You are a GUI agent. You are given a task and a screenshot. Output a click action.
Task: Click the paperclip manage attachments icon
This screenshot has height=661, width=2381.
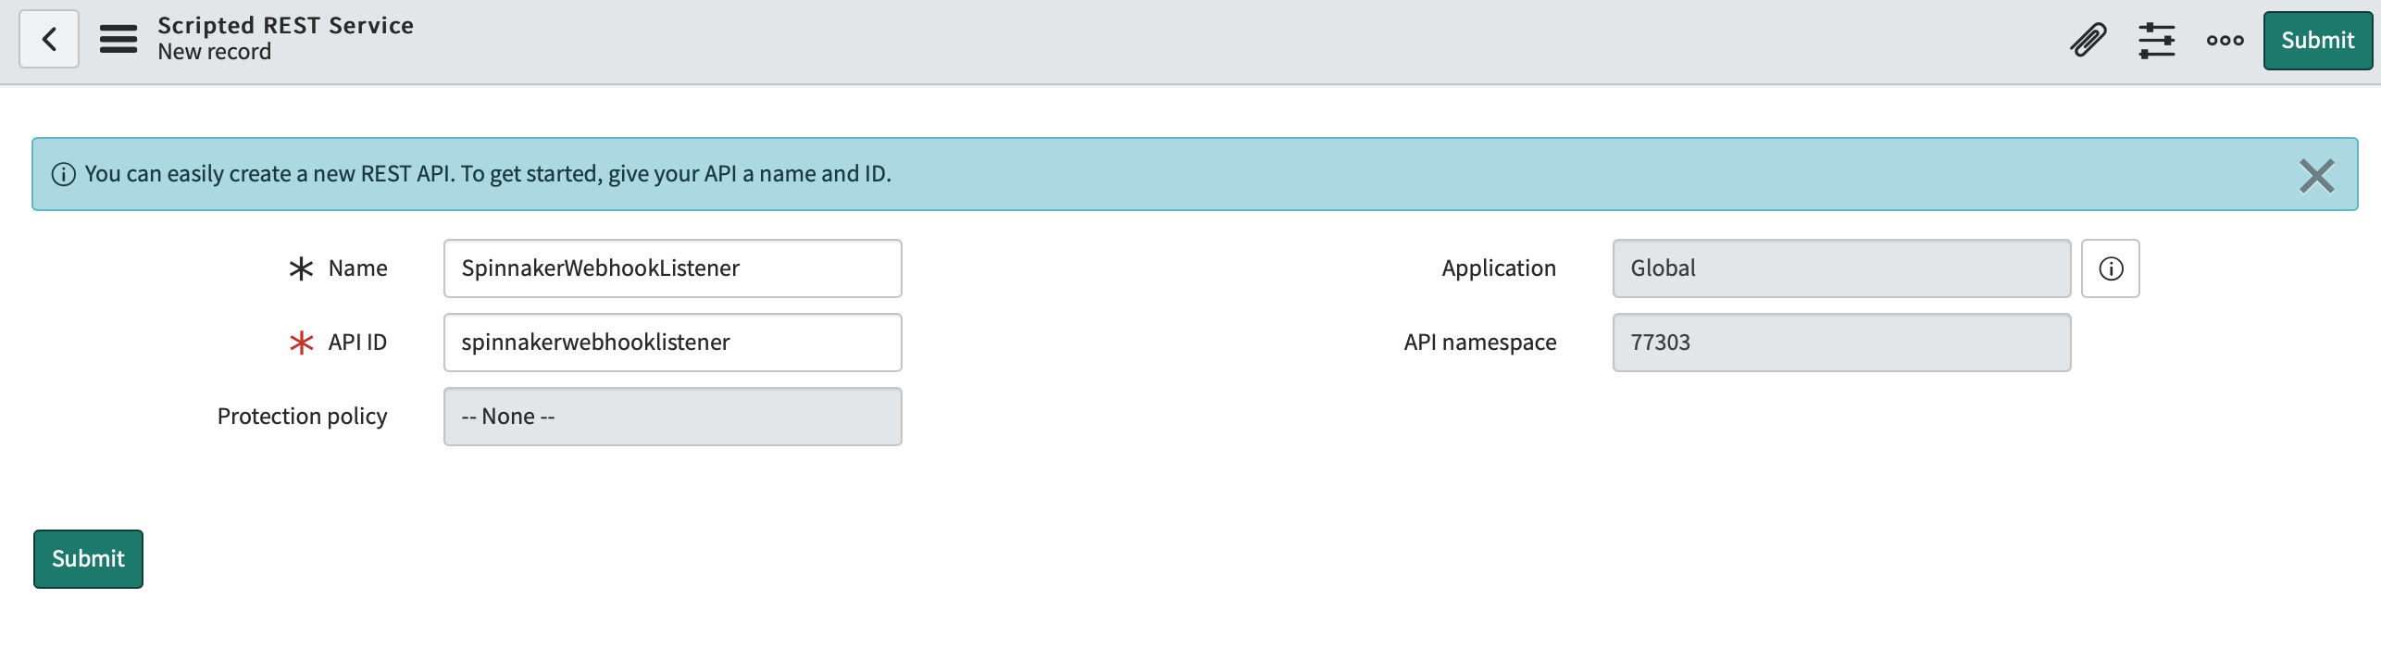coord(2088,41)
